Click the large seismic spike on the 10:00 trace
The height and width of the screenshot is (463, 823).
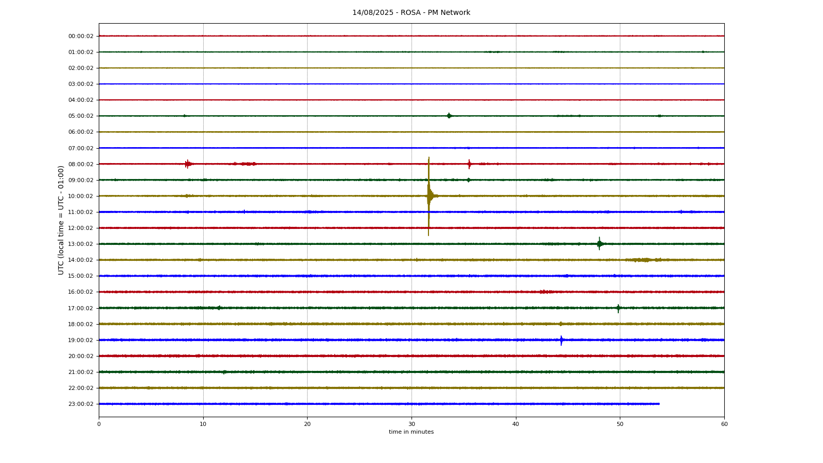428,196
